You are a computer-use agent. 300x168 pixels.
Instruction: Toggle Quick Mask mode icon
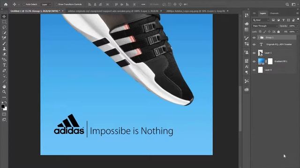tap(4, 114)
